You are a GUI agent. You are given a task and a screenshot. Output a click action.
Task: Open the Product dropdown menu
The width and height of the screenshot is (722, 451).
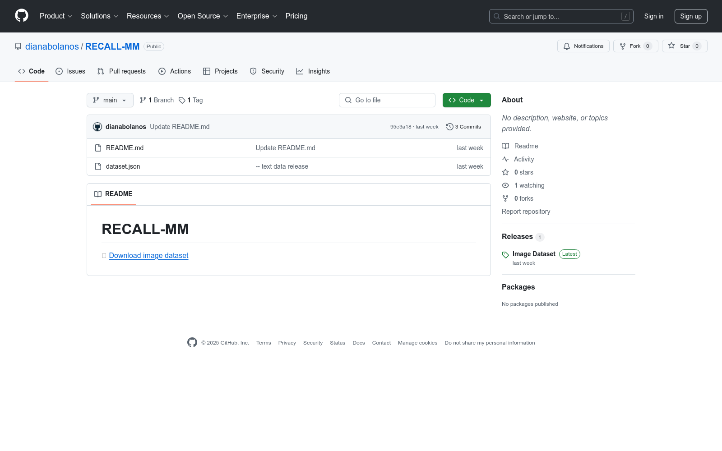[56, 16]
